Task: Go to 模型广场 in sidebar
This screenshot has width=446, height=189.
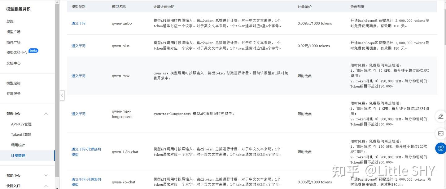Action: (13, 32)
